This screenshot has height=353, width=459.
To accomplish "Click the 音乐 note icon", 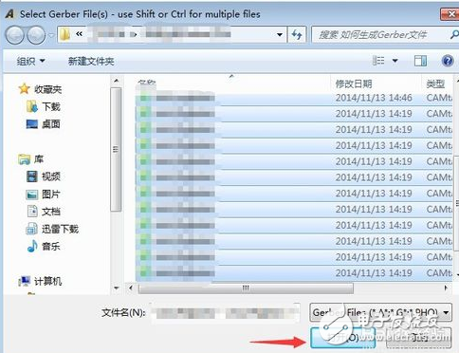I will (32, 246).
